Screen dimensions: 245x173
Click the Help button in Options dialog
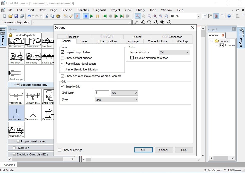(184, 150)
